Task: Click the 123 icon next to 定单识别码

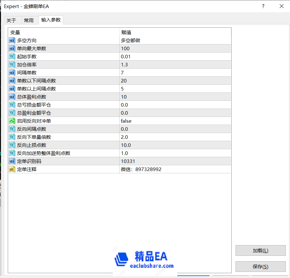Action: point(12,161)
